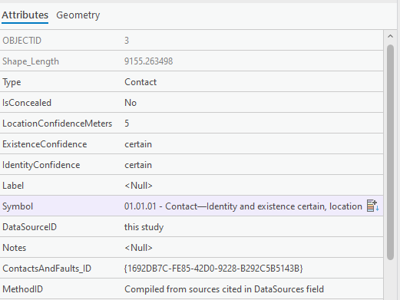Edit LocationConfidenceMeters value 5
The height and width of the screenshot is (300, 400).
[x=127, y=124]
